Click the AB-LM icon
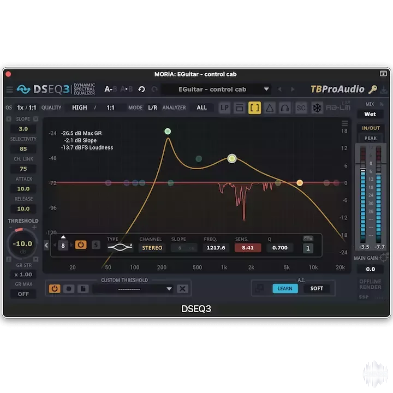The height and width of the screenshot is (393, 393). coord(338,108)
